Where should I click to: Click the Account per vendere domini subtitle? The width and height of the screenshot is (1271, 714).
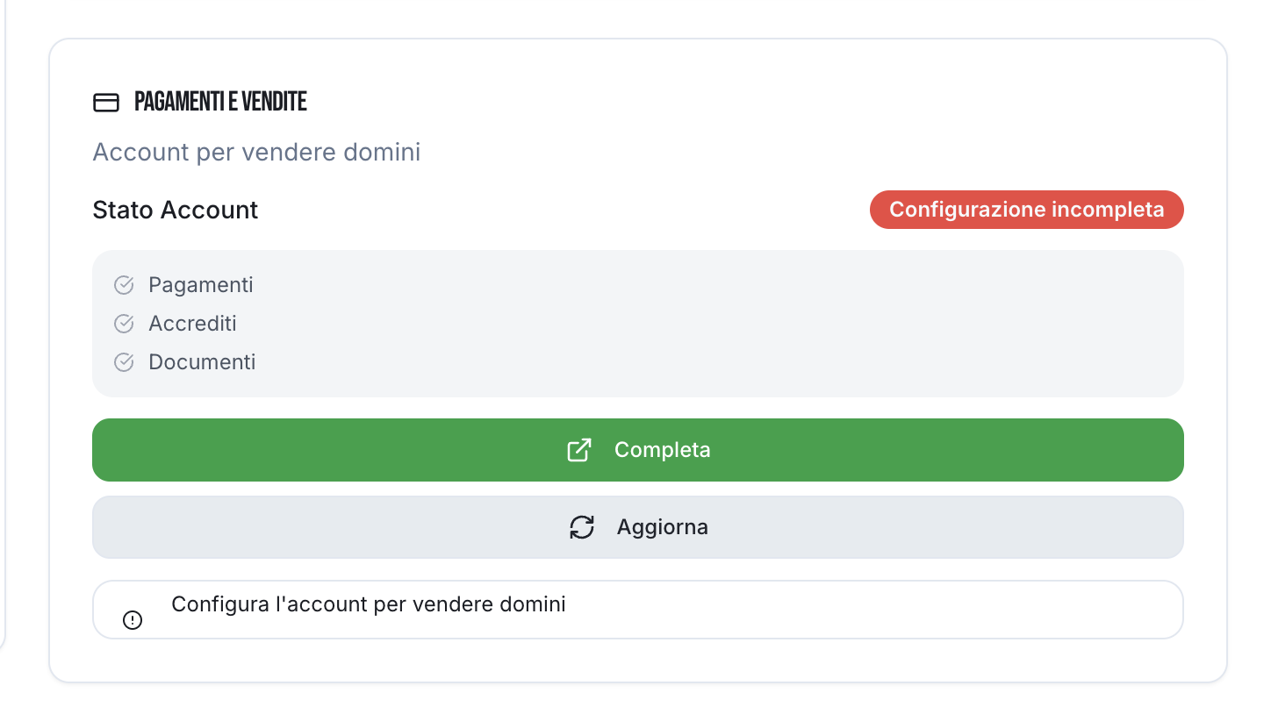point(256,153)
